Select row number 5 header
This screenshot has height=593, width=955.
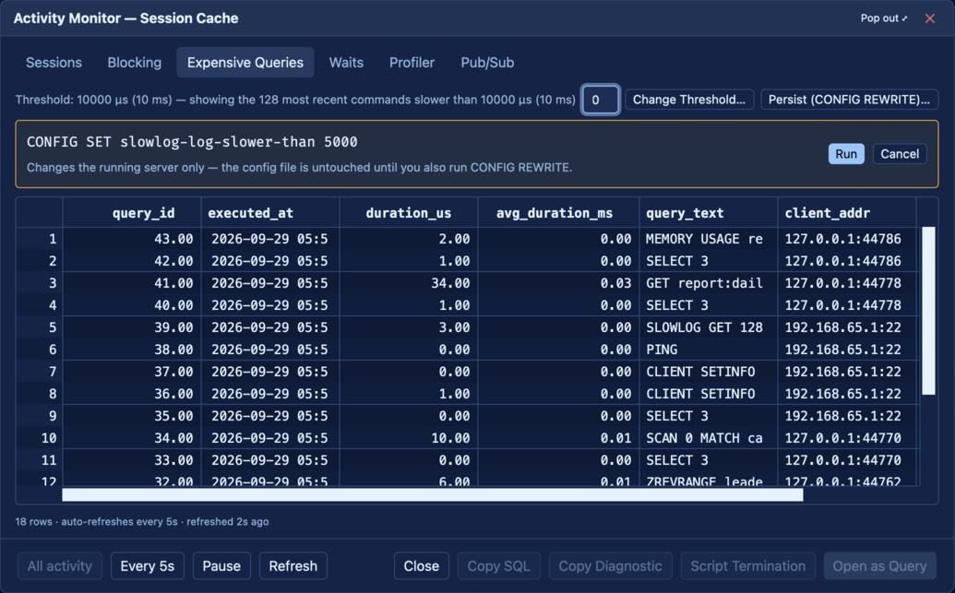(x=39, y=327)
